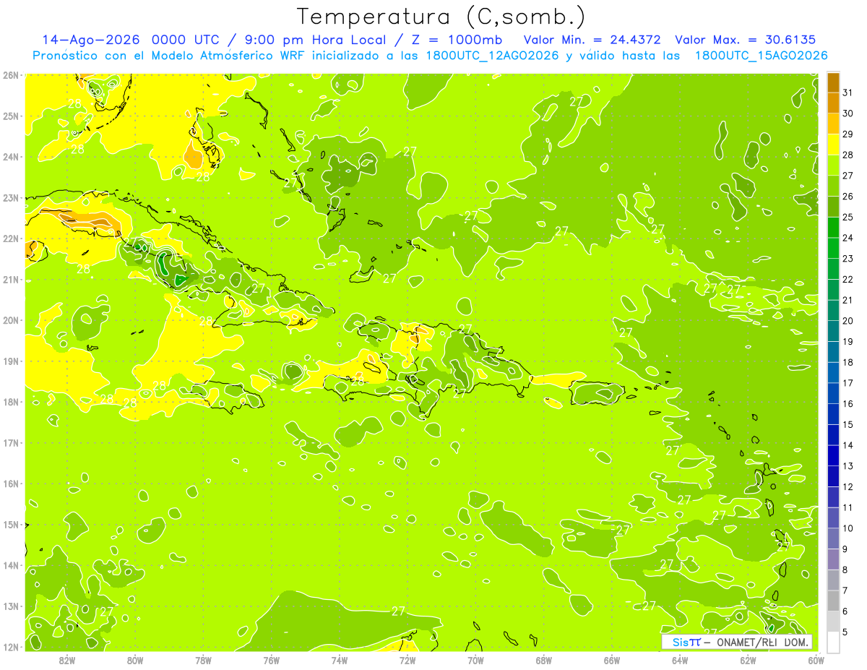Click the '25N' latitude label
Image resolution: width=867 pixels, height=670 pixels.
tap(10, 116)
